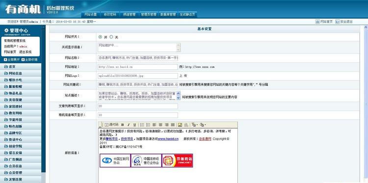Click the folder icon beside 留言反馈
This screenshot has width=368, height=183.
click(x=6, y=153)
